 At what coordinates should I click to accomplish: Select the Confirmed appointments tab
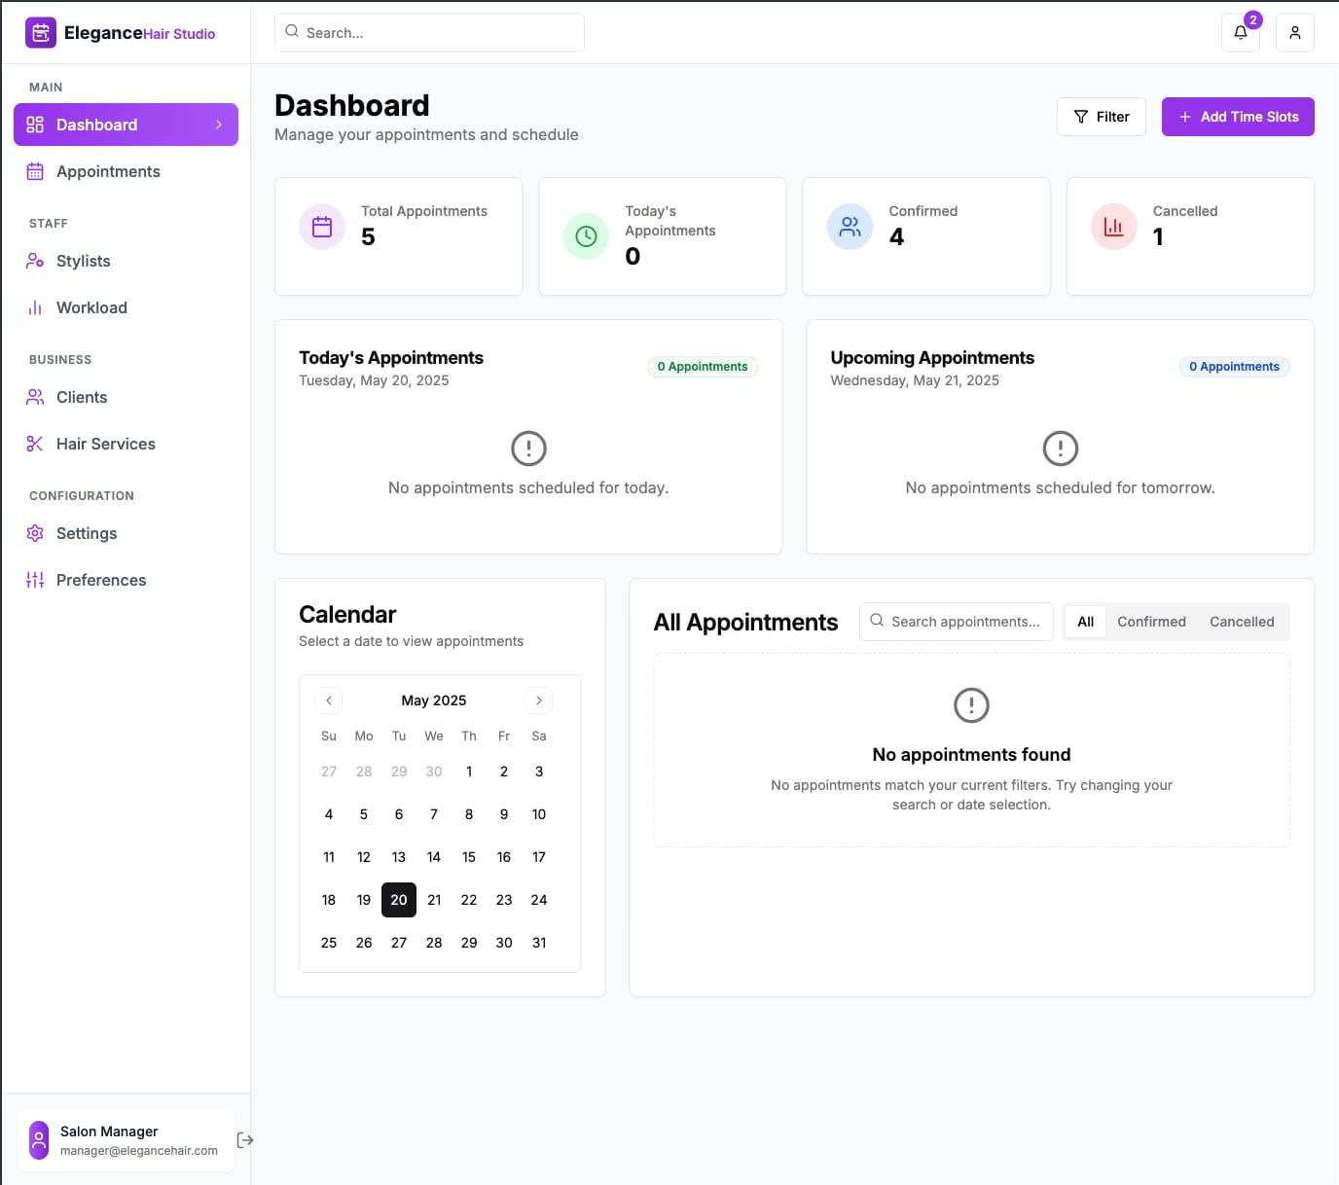tap(1151, 622)
